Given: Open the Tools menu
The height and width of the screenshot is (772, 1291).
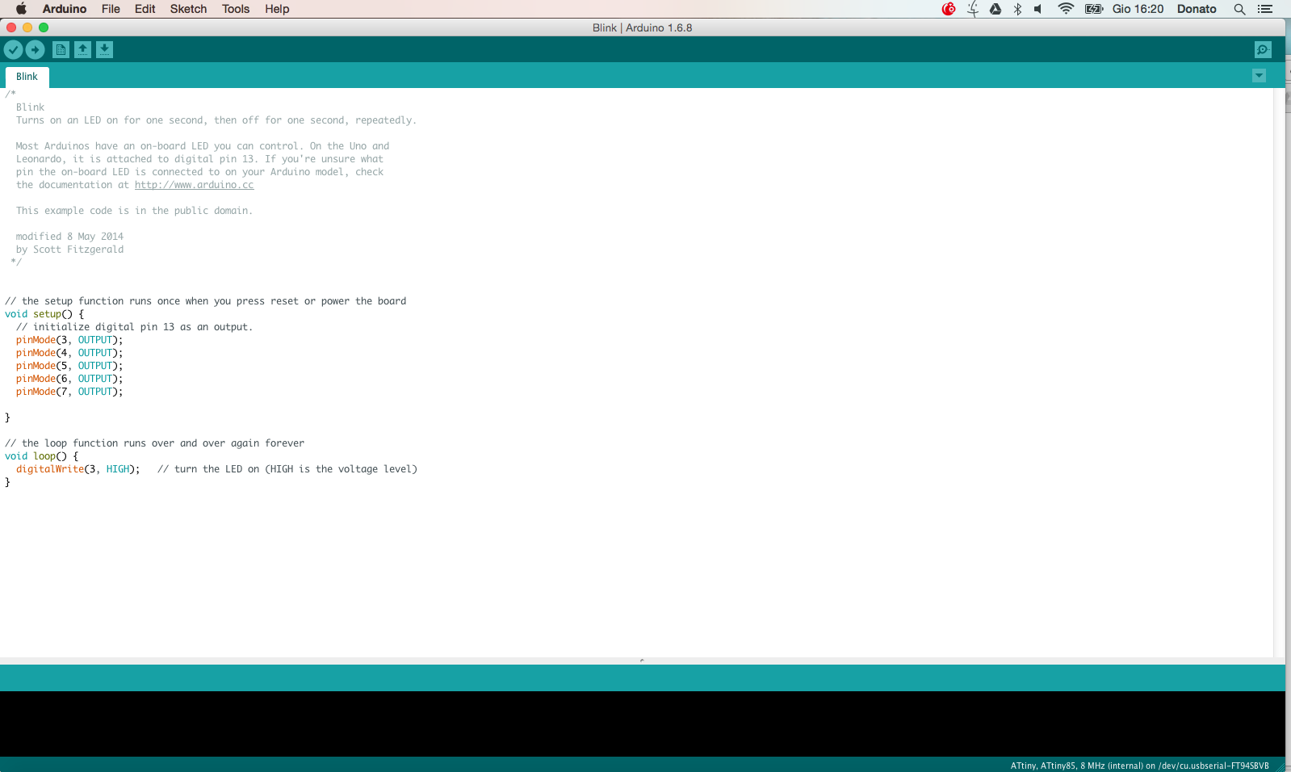Looking at the screenshot, I should (x=236, y=9).
